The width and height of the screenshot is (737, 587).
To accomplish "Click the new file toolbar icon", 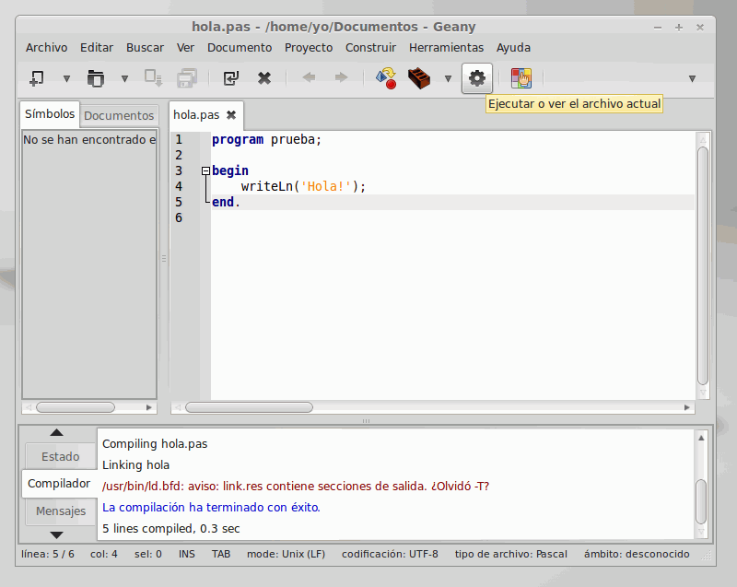I will (37, 78).
